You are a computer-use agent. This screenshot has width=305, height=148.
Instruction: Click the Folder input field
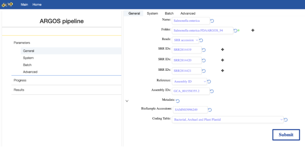pos(203,30)
